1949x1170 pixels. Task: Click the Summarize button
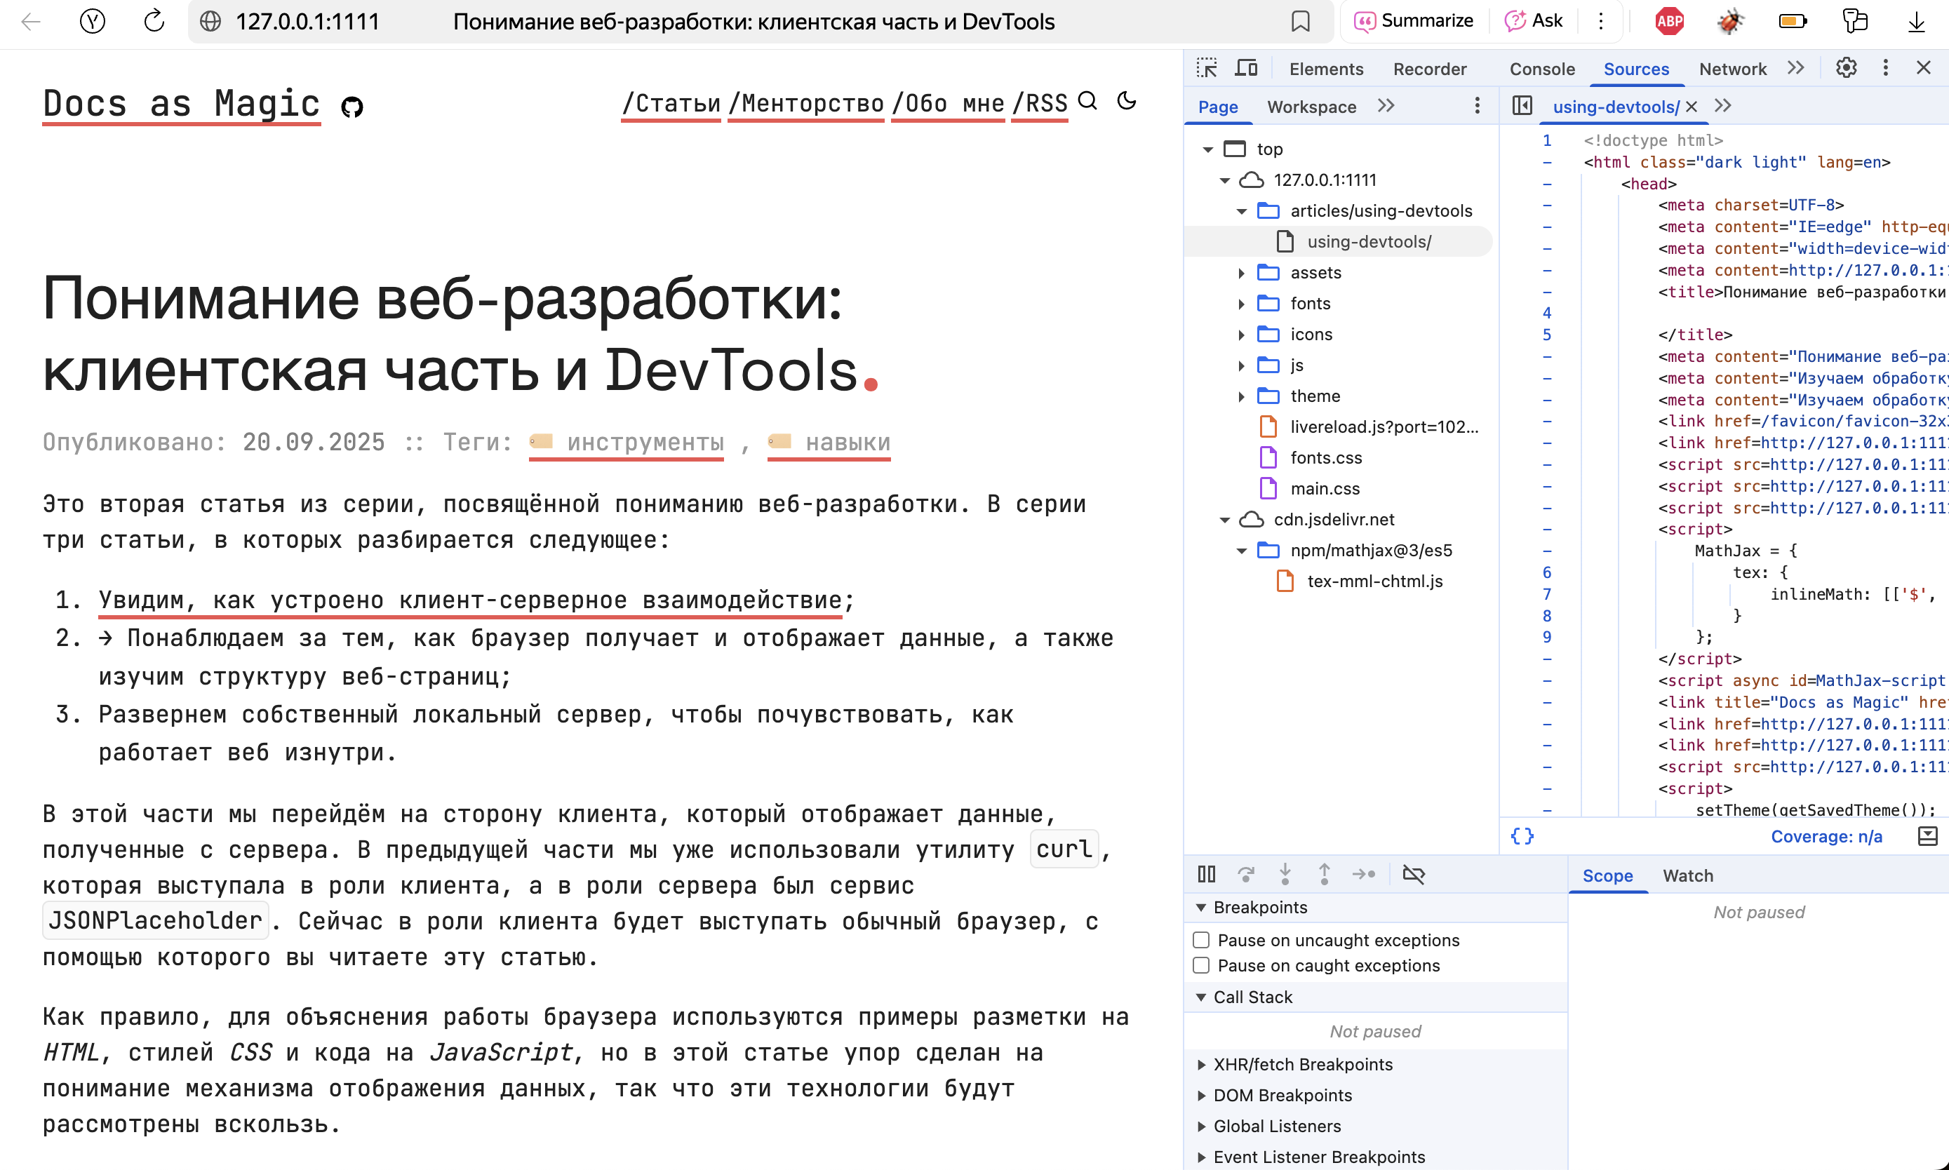(x=1413, y=21)
